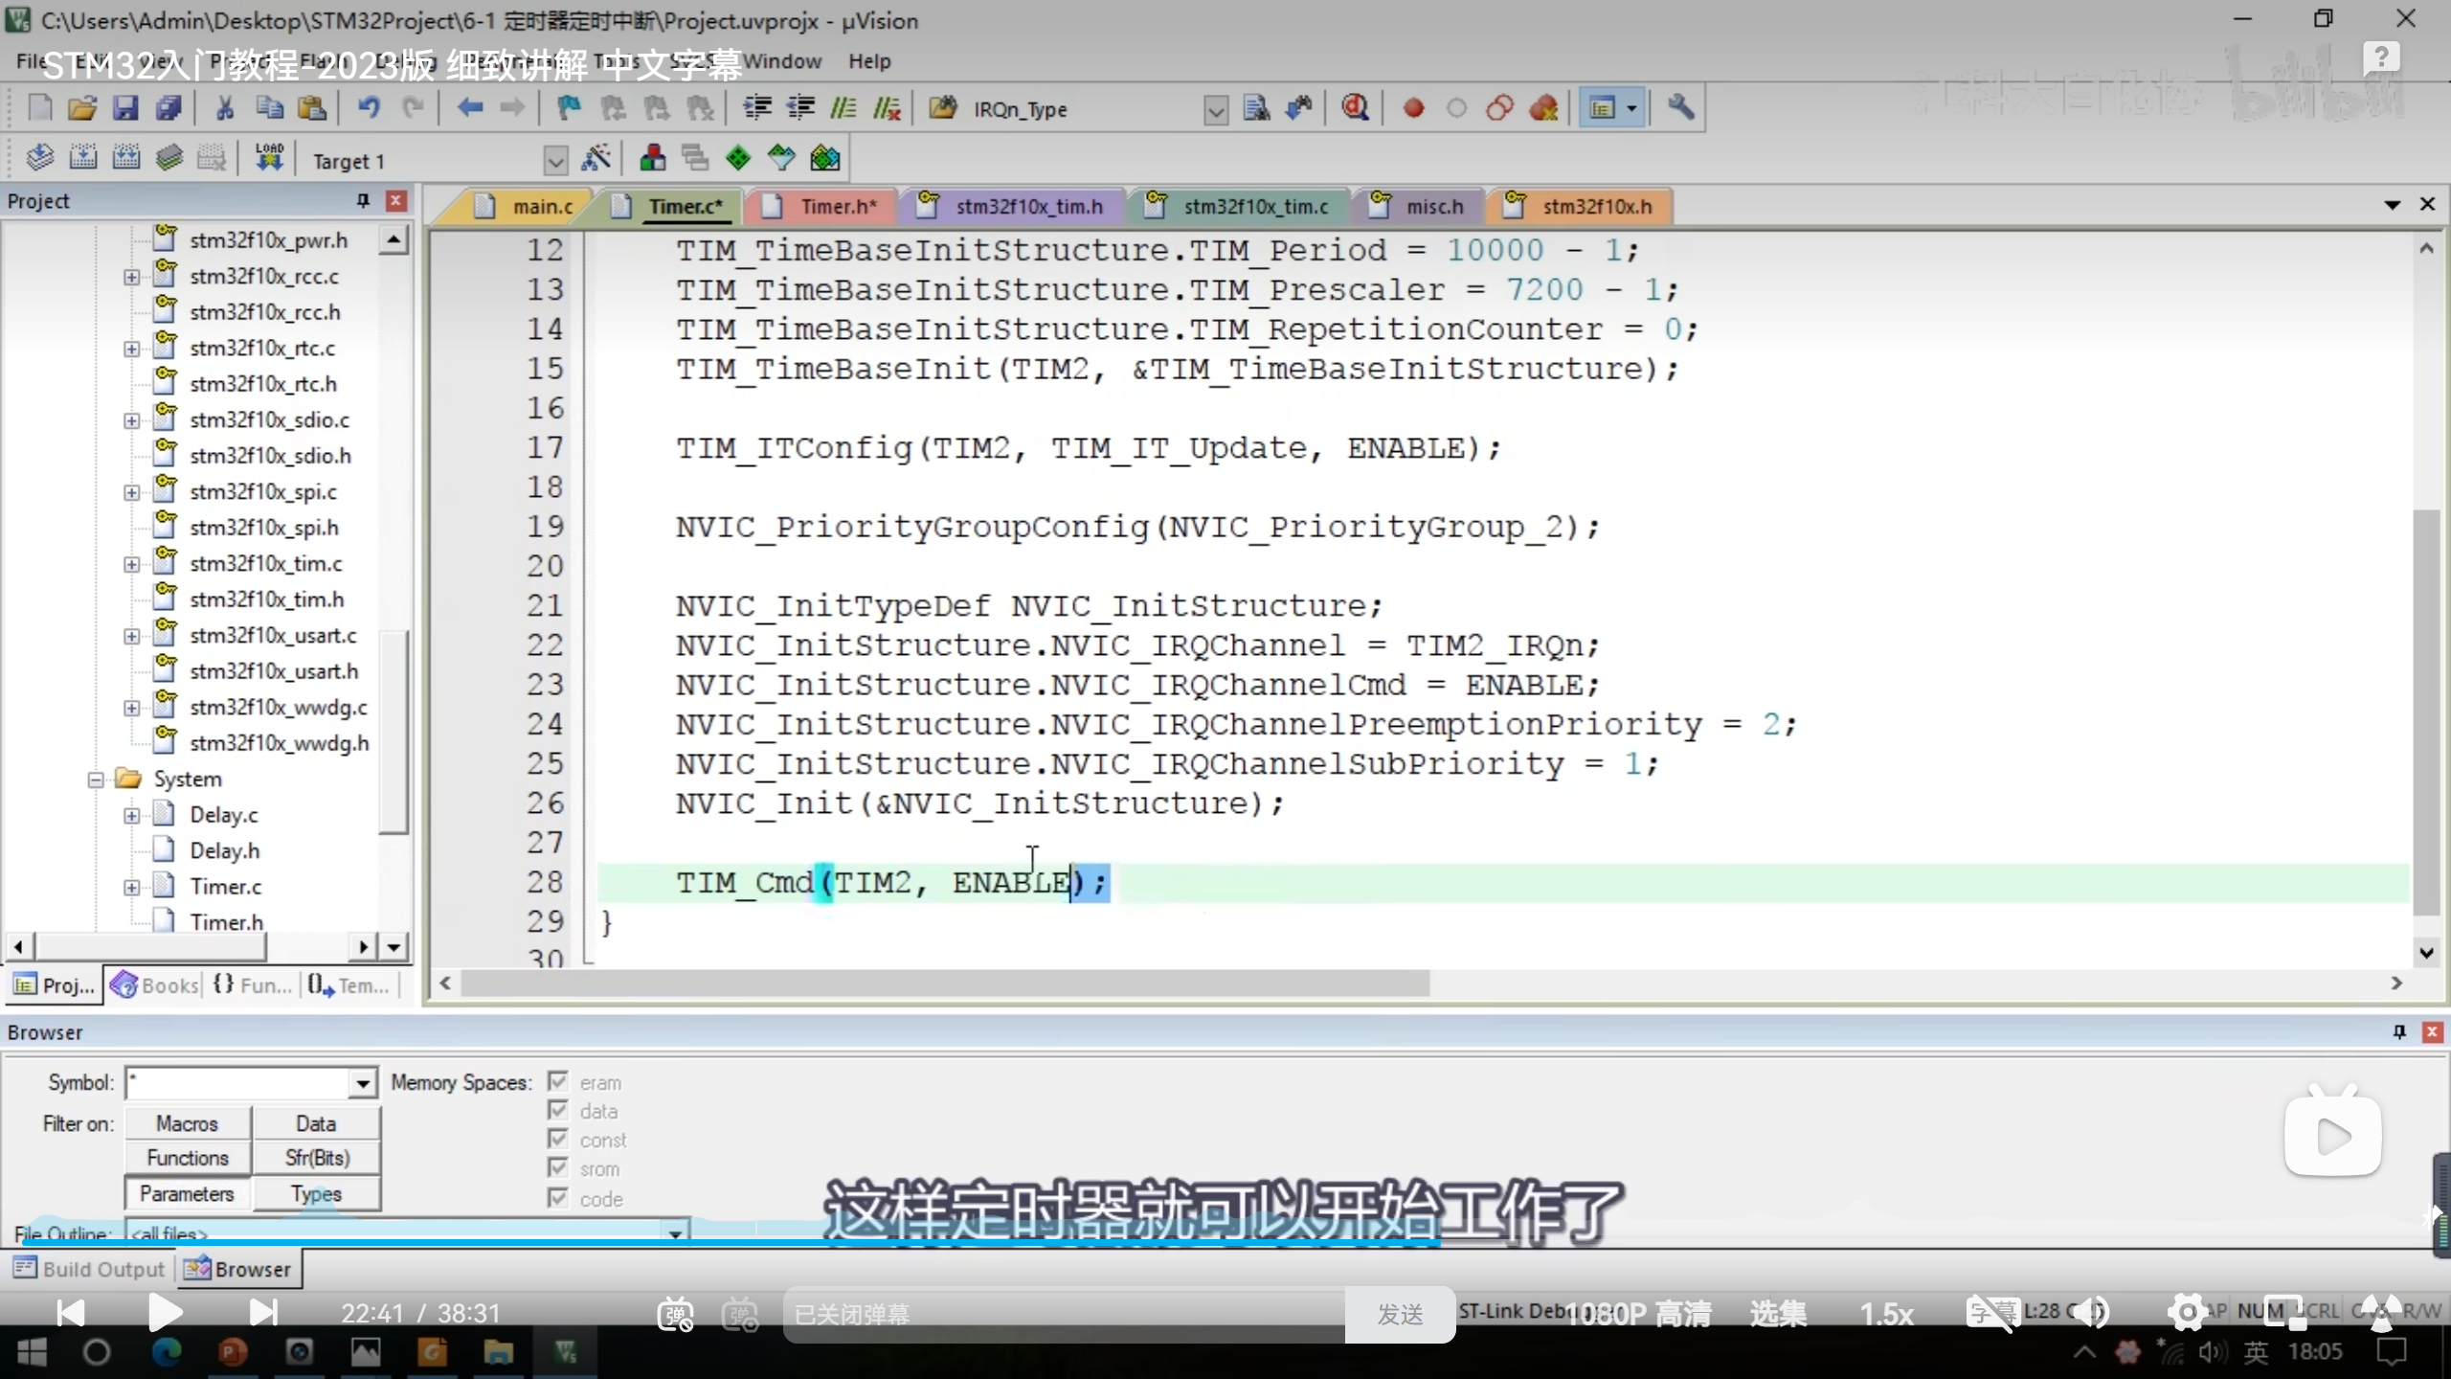Viewport: 2451px width, 1379px height.
Task: Click the Save file toolbar icon
Action: pos(125,108)
